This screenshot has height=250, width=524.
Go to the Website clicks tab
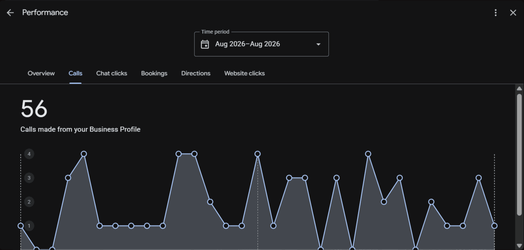click(x=245, y=73)
